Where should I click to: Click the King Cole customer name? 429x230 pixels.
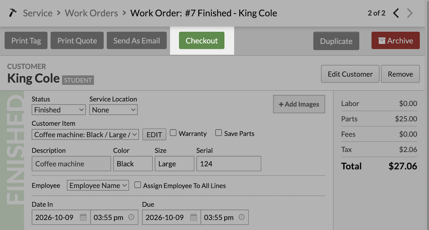click(33, 79)
